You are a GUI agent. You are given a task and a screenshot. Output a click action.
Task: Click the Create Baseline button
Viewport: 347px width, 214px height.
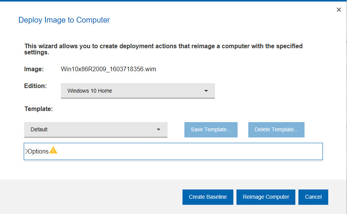pos(208,197)
